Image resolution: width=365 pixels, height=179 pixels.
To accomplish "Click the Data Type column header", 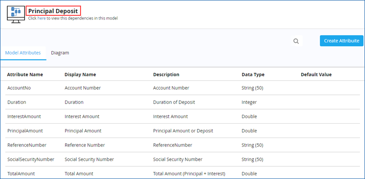I will click(x=253, y=74).
